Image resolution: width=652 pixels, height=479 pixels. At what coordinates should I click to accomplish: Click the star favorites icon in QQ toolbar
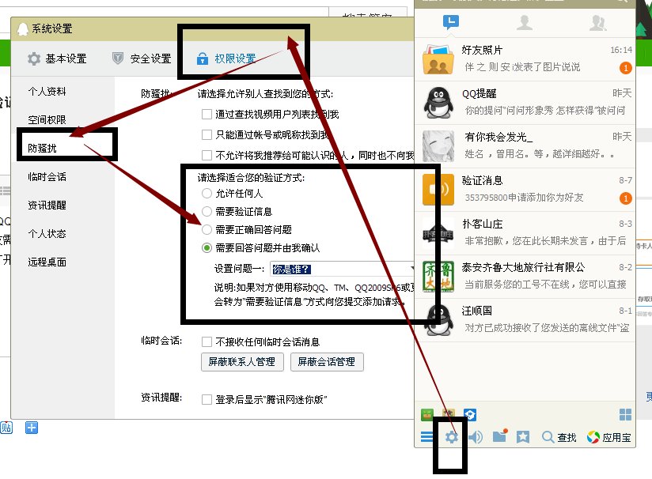[x=523, y=435]
